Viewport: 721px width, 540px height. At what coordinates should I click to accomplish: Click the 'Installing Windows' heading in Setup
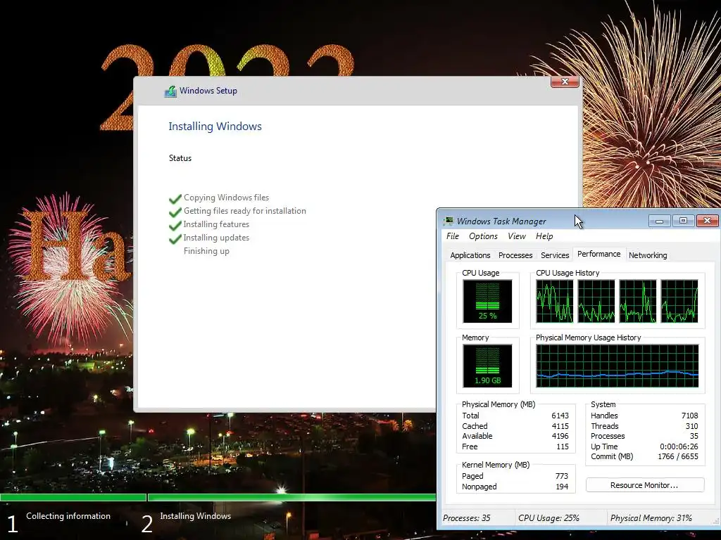[x=215, y=127]
